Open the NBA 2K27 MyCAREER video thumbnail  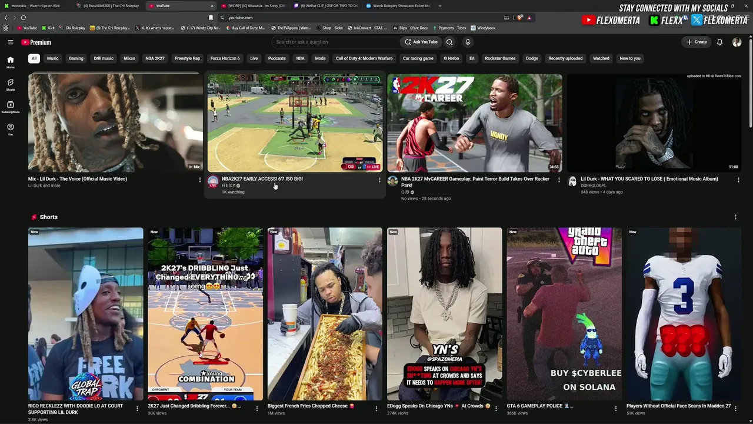click(474, 122)
